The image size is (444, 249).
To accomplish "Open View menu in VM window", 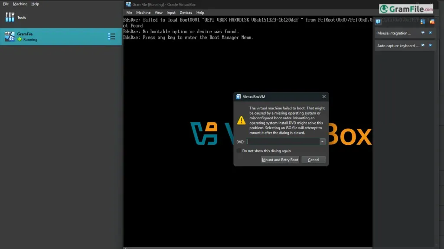I will point(159,13).
